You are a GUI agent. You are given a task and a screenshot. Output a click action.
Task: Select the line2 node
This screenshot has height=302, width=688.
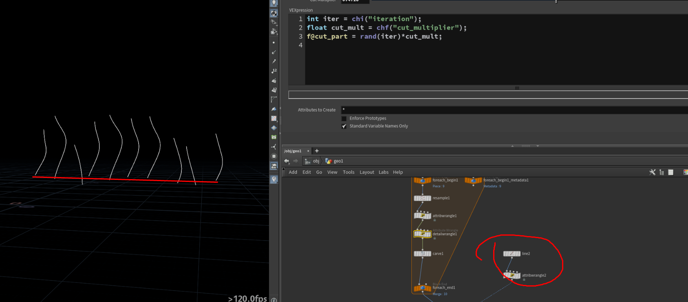(512, 254)
